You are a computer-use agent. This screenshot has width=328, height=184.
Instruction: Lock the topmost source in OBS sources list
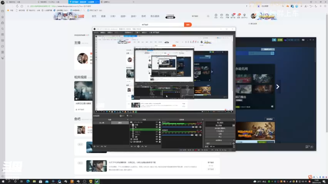coord(159,122)
